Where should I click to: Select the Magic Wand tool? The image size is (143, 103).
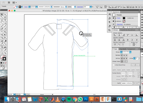tap(2, 17)
